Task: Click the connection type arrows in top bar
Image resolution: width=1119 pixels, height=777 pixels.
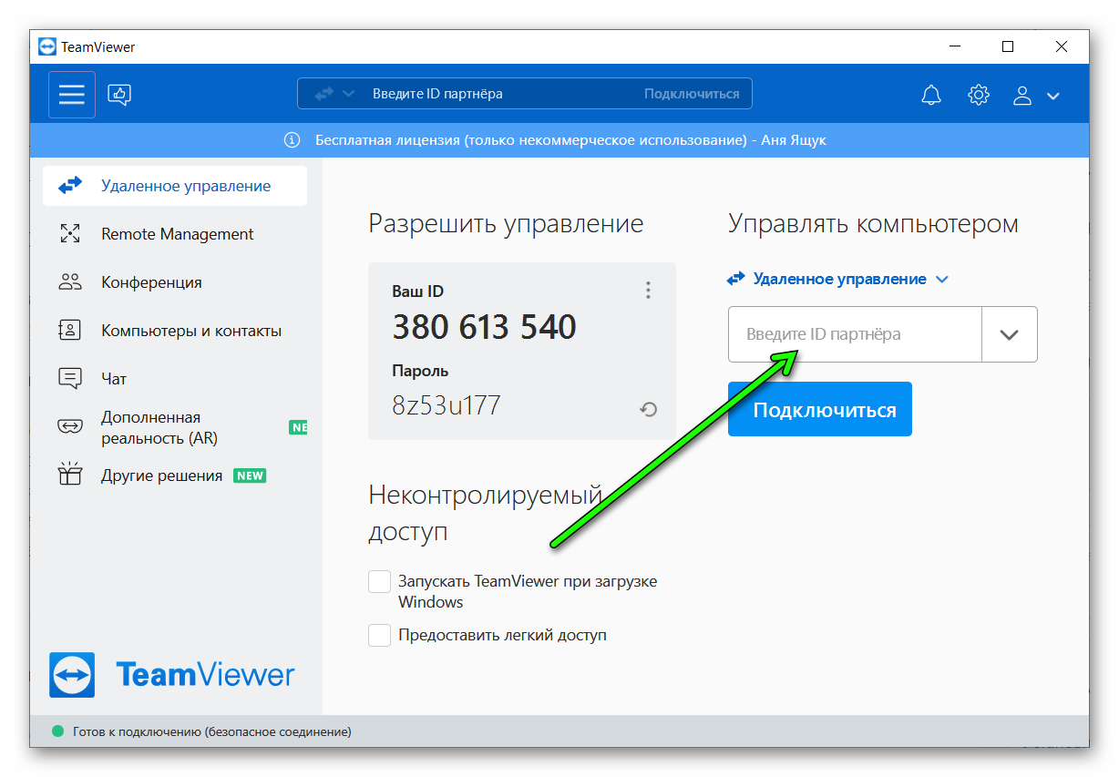Action: [324, 94]
